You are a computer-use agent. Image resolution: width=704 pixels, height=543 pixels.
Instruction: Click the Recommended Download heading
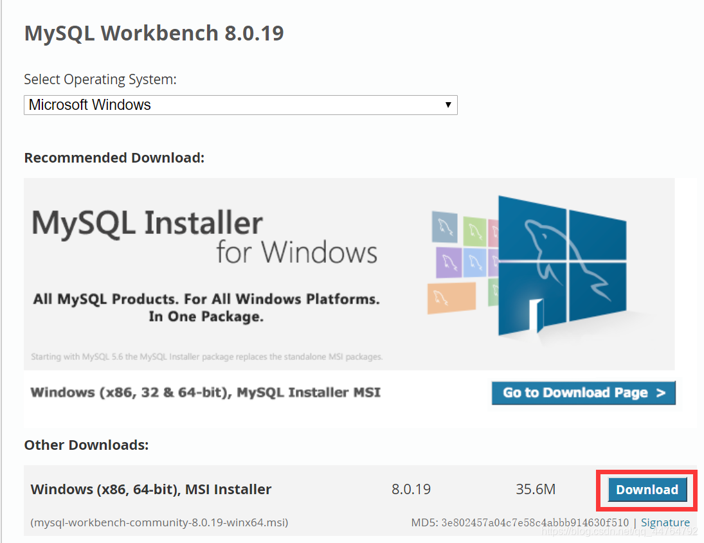pos(114,158)
